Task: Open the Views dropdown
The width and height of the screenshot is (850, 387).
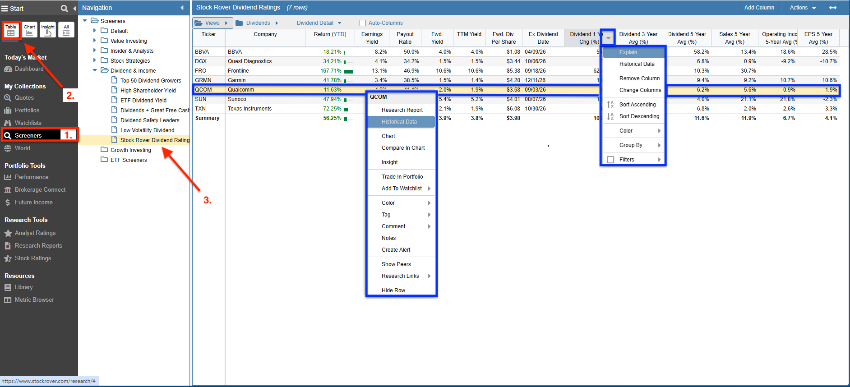Action: pyautogui.click(x=212, y=23)
